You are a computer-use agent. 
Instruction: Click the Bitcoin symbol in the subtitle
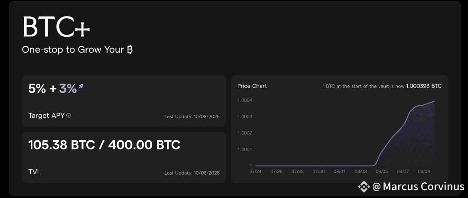130,49
